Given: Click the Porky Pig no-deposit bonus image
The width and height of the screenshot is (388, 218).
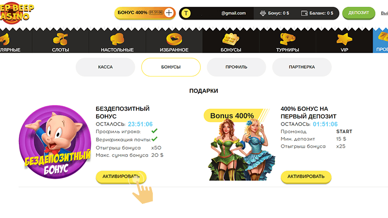Looking at the screenshot, I should pyautogui.click(x=55, y=142).
